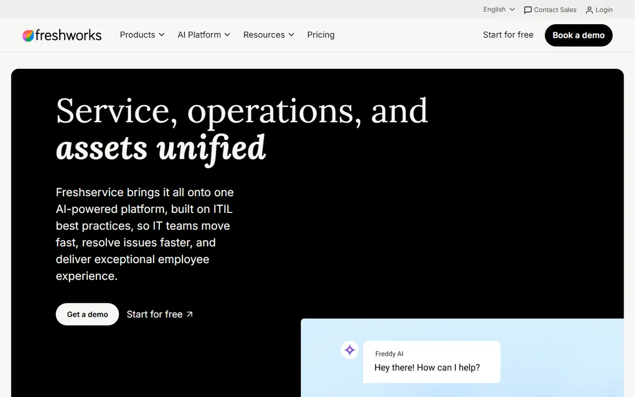Click the chevron next to English
635x397 pixels.
coord(512,9)
